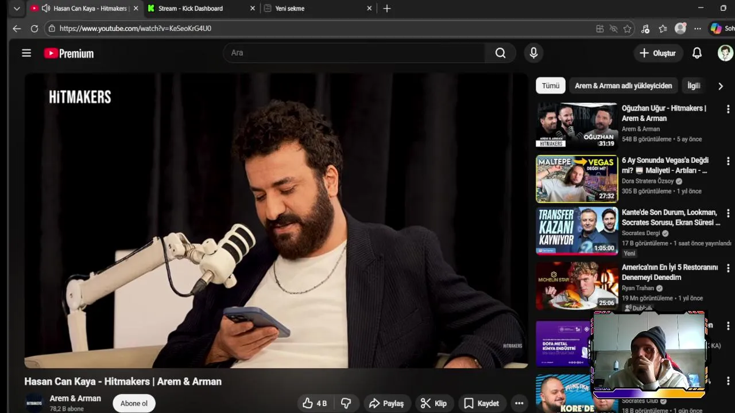Click Socrates Dergi channel name
Viewport: 735px width, 413px height.
click(x=641, y=233)
